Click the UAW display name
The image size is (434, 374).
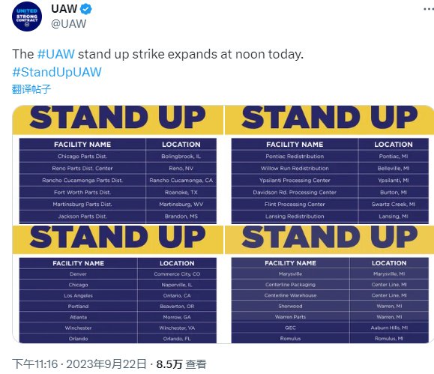(x=64, y=9)
